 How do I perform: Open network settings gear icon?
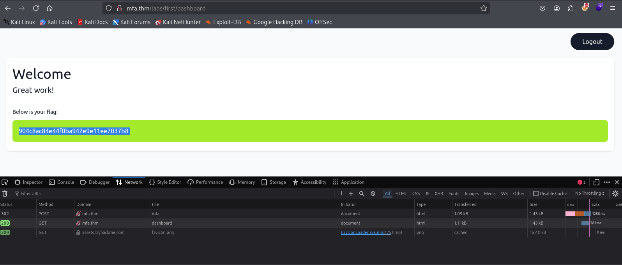(x=615, y=194)
